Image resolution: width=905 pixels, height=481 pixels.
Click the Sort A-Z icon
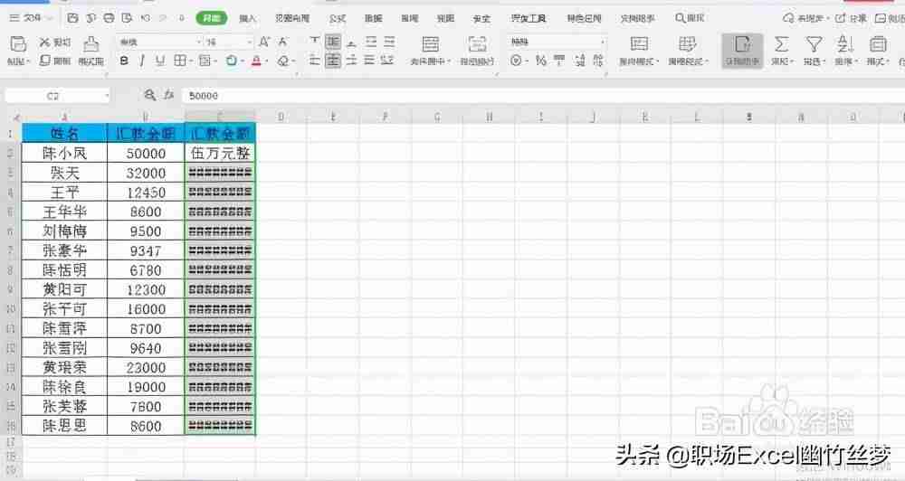[845, 44]
